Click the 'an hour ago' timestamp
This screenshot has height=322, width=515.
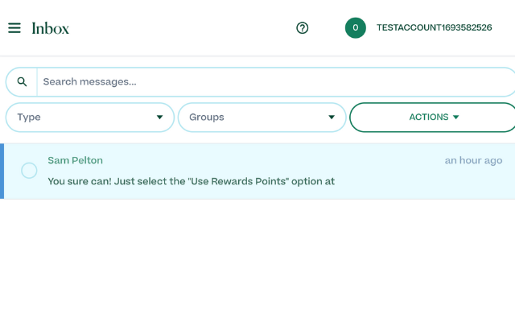[x=473, y=160]
